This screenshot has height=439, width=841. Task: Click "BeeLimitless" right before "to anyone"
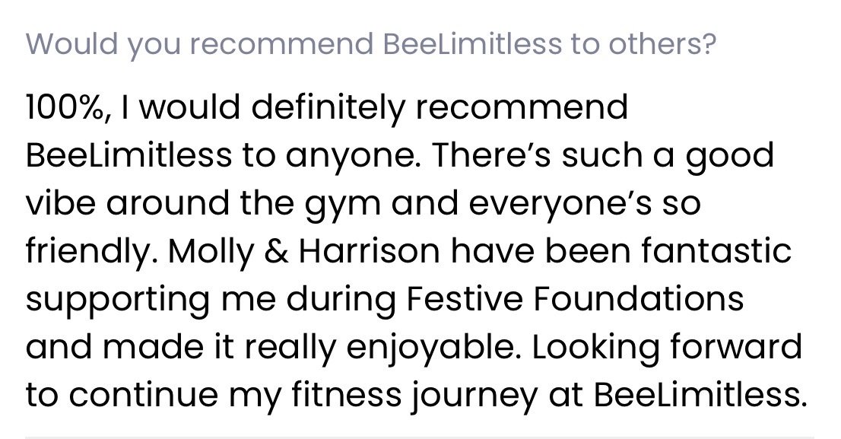pyautogui.click(x=129, y=154)
